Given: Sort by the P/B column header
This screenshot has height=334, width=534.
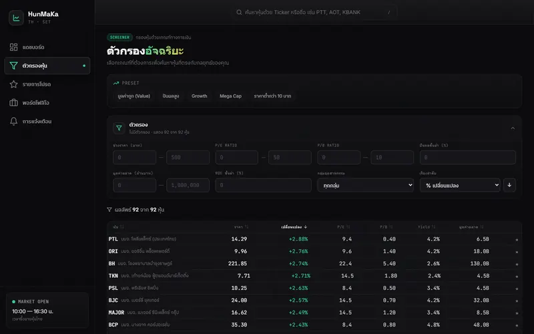Looking at the screenshot, I should pyautogui.click(x=386, y=227).
